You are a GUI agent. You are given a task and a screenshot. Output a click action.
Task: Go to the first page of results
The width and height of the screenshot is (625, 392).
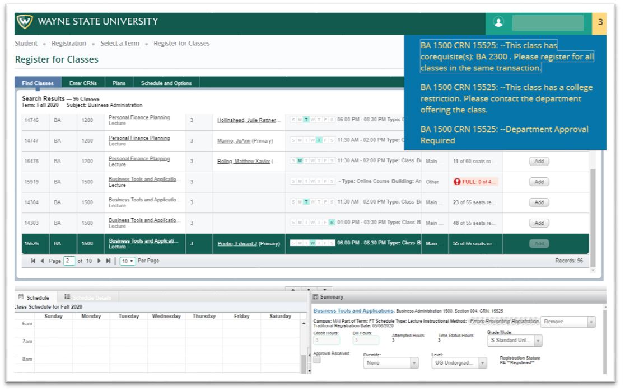coord(33,261)
